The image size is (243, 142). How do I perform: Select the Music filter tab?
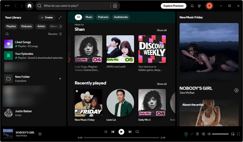[89, 17]
